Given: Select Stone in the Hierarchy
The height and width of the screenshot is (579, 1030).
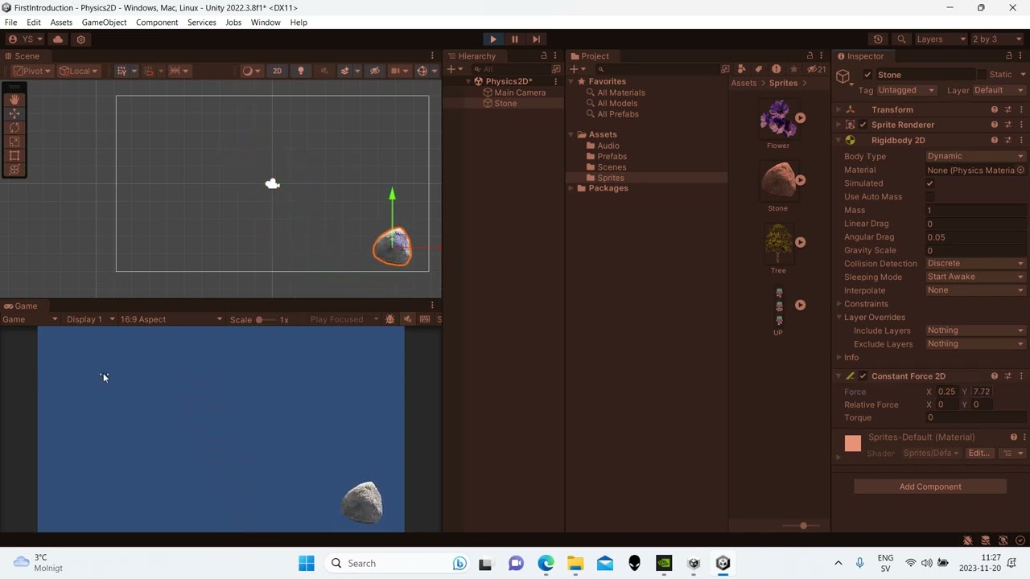Looking at the screenshot, I should click(505, 104).
